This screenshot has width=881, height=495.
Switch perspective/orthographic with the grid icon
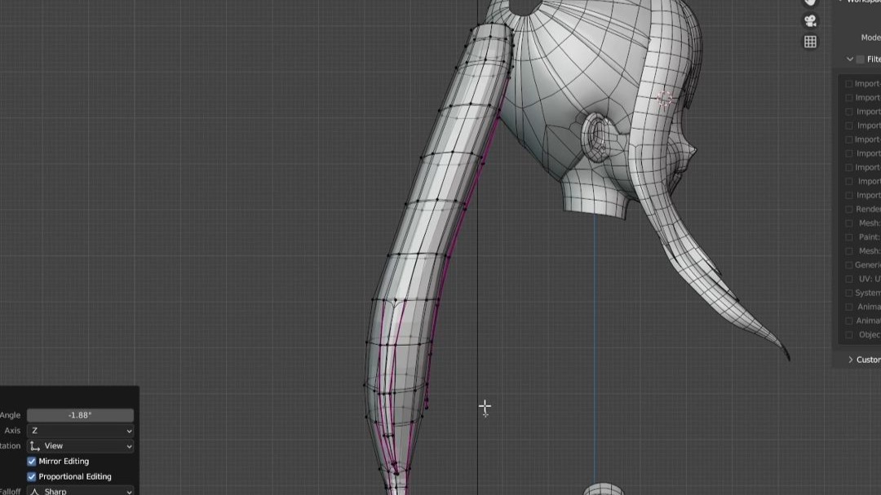coord(810,42)
